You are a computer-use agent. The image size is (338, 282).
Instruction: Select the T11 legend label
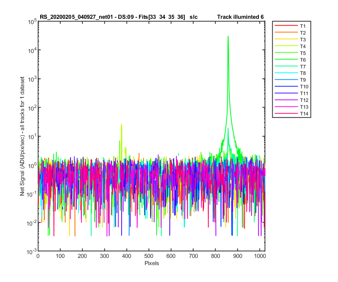click(x=304, y=93)
